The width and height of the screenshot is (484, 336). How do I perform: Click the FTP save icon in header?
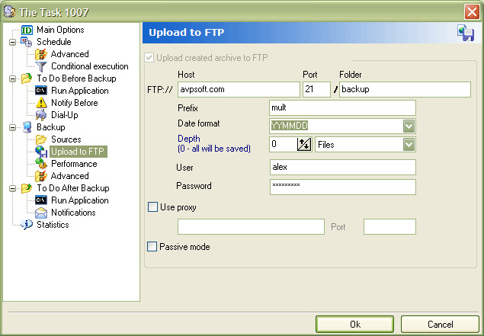[466, 33]
